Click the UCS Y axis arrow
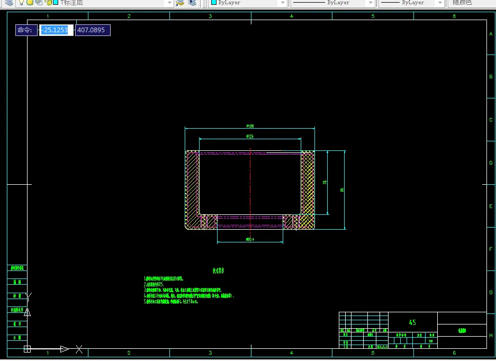This screenshot has width=496, height=361. (x=27, y=312)
